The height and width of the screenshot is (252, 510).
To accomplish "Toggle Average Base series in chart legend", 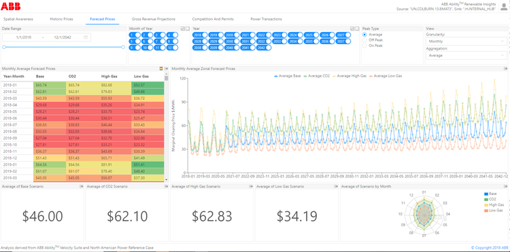I will 288,75.
